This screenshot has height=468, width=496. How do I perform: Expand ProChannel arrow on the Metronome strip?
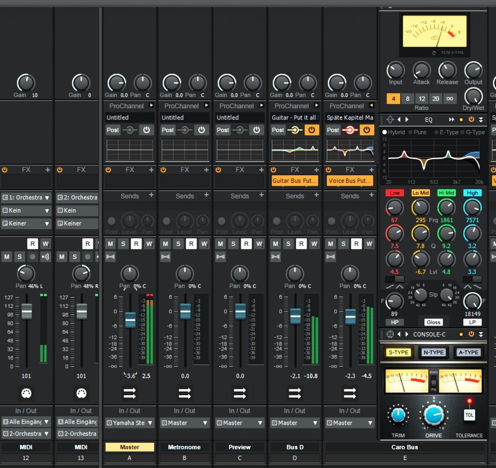(x=206, y=106)
